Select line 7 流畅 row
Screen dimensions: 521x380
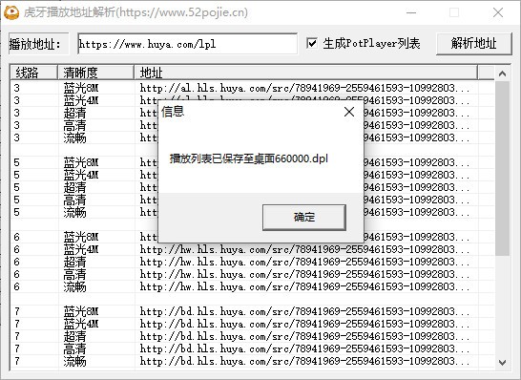tap(253, 361)
